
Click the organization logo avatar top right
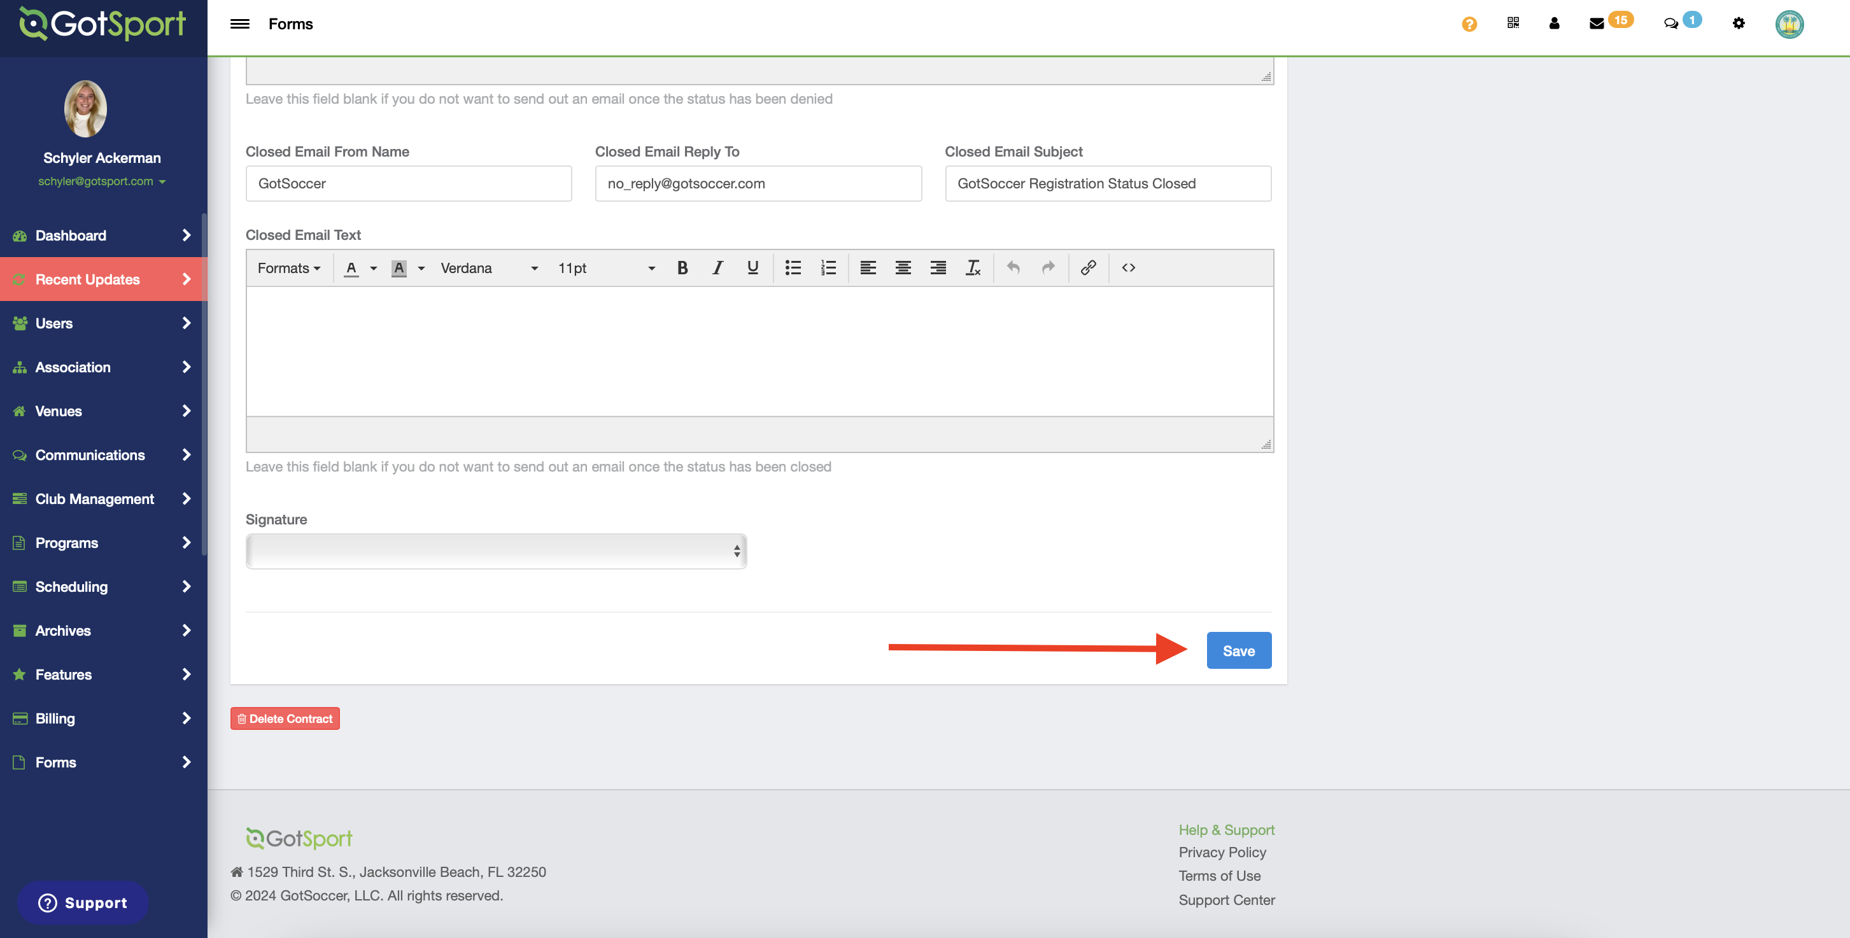pyautogui.click(x=1789, y=24)
